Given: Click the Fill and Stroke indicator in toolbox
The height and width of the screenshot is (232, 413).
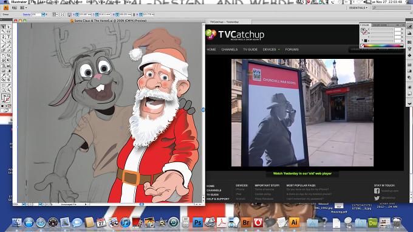Looking at the screenshot, I should [5, 98].
